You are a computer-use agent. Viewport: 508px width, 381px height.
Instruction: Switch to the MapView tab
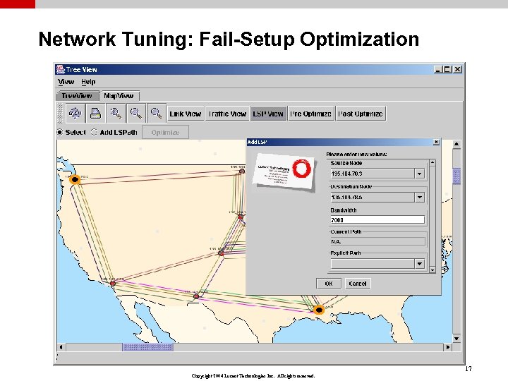pos(119,96)
